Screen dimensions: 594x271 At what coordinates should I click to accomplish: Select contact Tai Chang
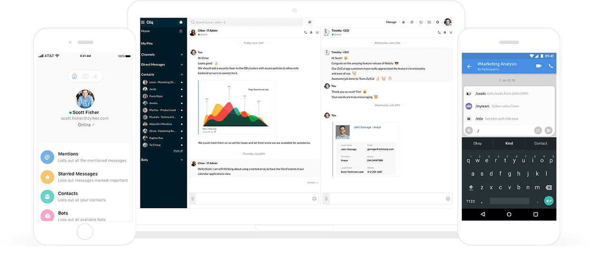163,145
